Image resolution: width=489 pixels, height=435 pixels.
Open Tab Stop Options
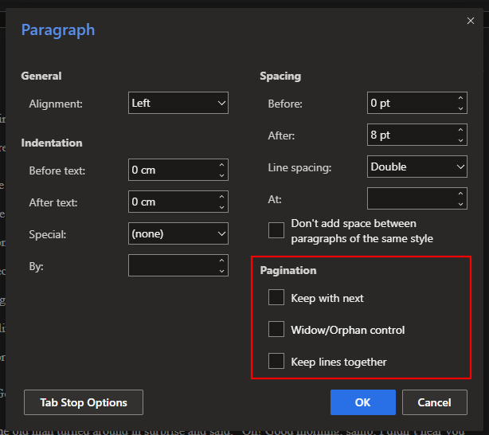84,402
